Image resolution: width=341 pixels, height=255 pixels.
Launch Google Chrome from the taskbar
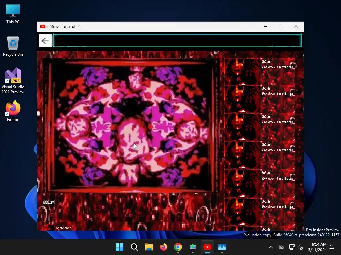pyautogui.click(x=178, y=247)
